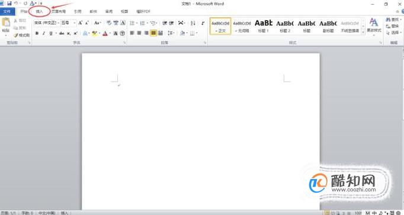This screenshot has height=215, width=404.
Task: Expand the styles gallery more arrow
Action: pyautogui.click(x=363, y=32)
